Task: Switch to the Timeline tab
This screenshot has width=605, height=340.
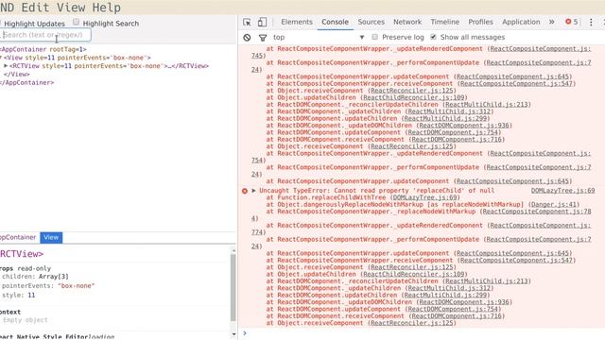Action: pos(445,22)
